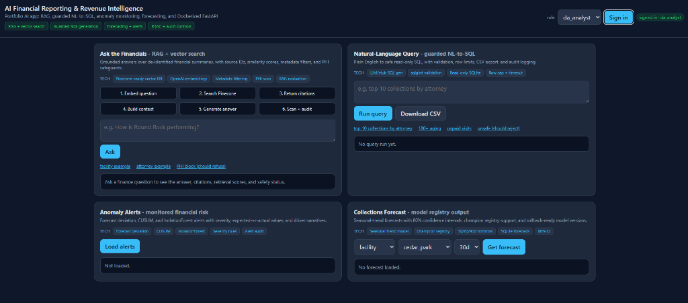
Task: Click the "Row cap + timeout" tech chip
Action: (x=506, y=73)
